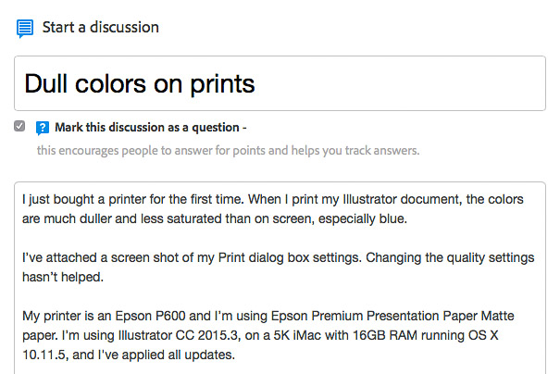Place cursor after 'applied all updates.' text
560x374 pixels.
(x=236, y=355)
